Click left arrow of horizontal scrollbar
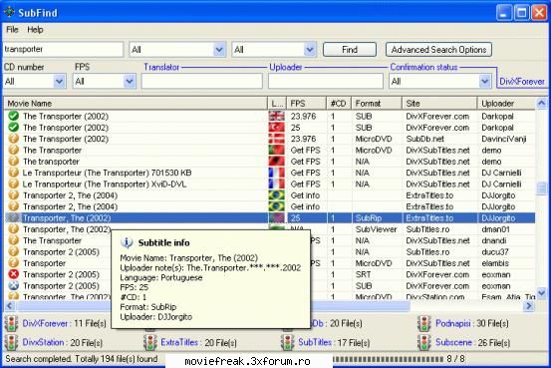The height and width of the screenshot is (368, 551). coord(10,306)
